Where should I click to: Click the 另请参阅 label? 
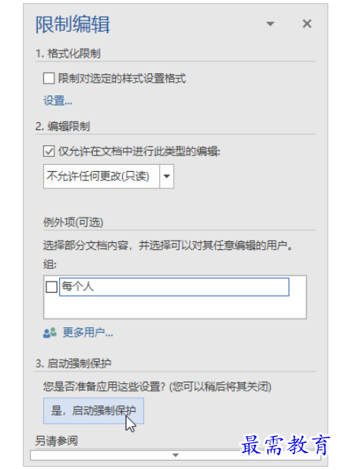57,441
